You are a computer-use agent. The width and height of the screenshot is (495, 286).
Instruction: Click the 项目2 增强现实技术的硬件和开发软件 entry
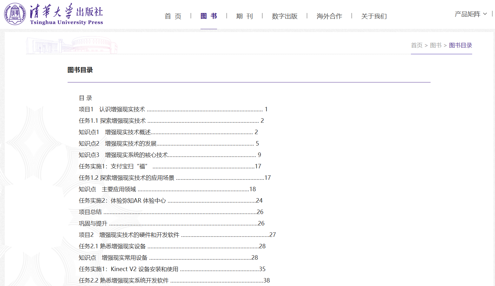[177, 235]
